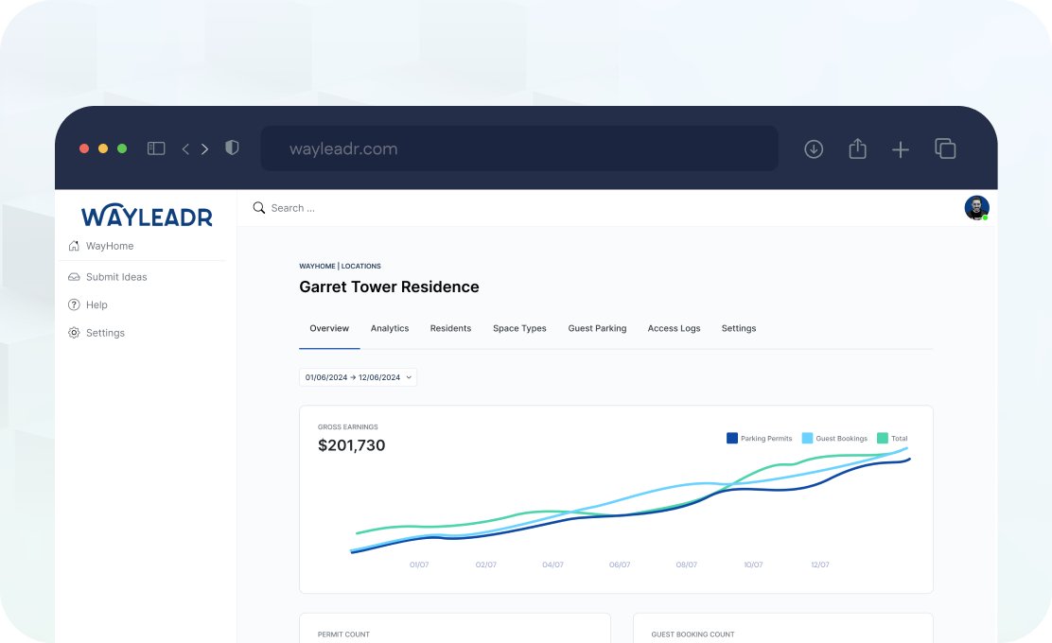1052x643 pixels.
Task: Click the WAYHOME breadcrumb link
Action: point(317,266)
